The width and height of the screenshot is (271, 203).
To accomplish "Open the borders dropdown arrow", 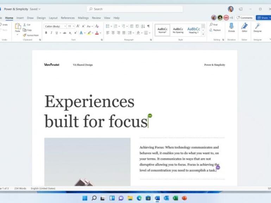I will point(150,33).
